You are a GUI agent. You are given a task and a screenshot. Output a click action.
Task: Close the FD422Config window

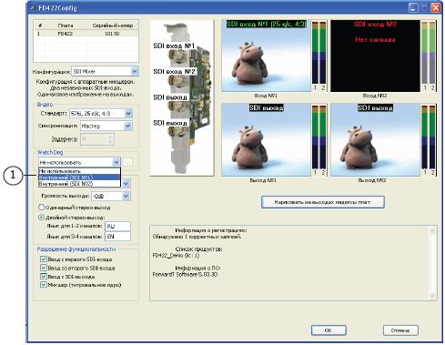coord(436,7)
